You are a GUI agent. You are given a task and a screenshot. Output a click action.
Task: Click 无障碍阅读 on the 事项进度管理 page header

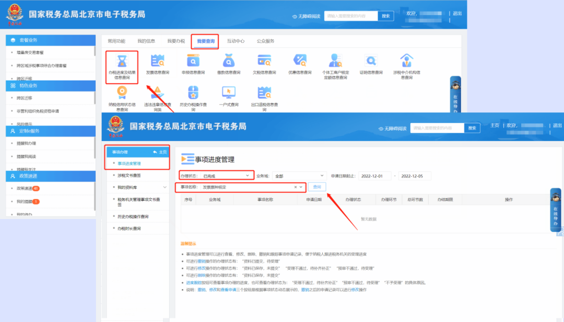coord(393,129)
